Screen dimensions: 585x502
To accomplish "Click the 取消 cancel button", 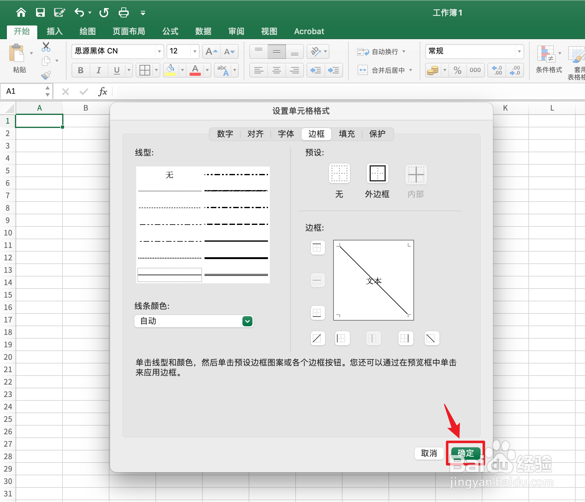I will coord(429,453).
